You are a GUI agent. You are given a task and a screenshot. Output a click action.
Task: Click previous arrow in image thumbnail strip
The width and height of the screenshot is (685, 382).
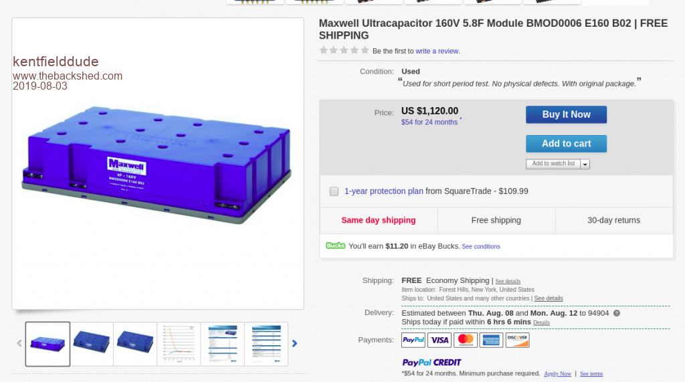point(19,344)
